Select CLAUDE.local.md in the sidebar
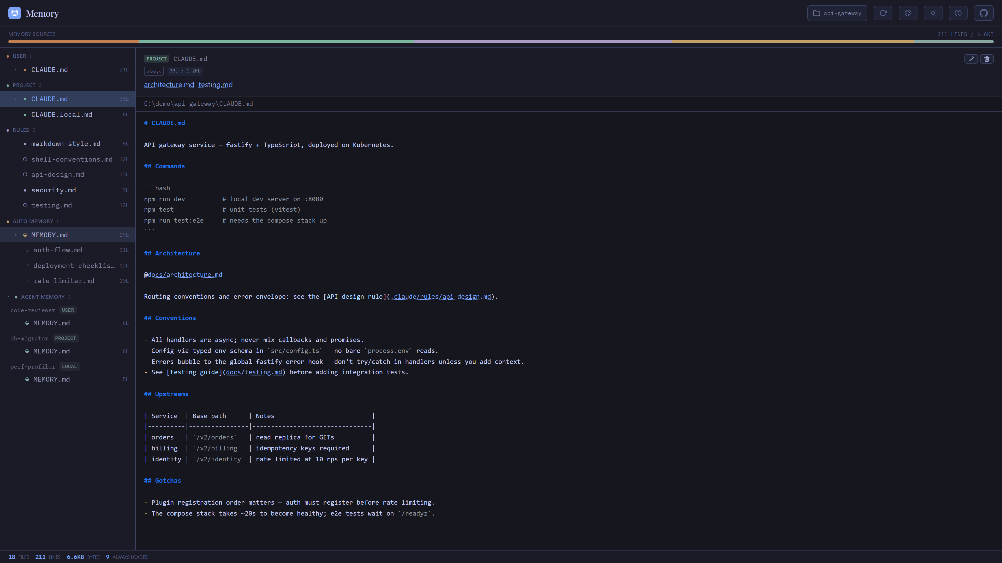This screenshot has width=1002, height=563. pos(68,115)
